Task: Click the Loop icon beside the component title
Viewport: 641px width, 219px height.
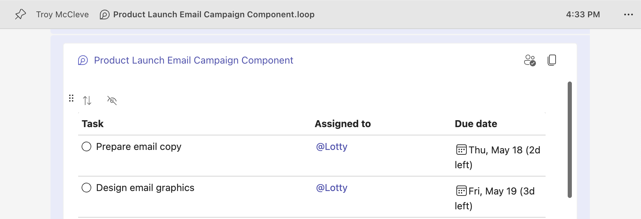Action: pyautogui.click(x=83, y=60)
